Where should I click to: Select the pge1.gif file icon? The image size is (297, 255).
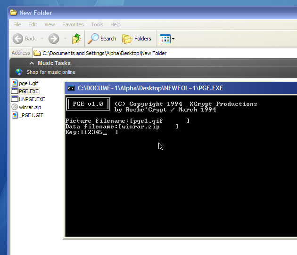tap(15, 83)
